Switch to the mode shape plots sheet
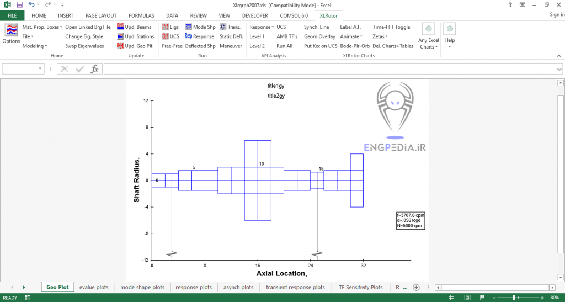Viewport: 565px width, 302px height. [142, 287]
